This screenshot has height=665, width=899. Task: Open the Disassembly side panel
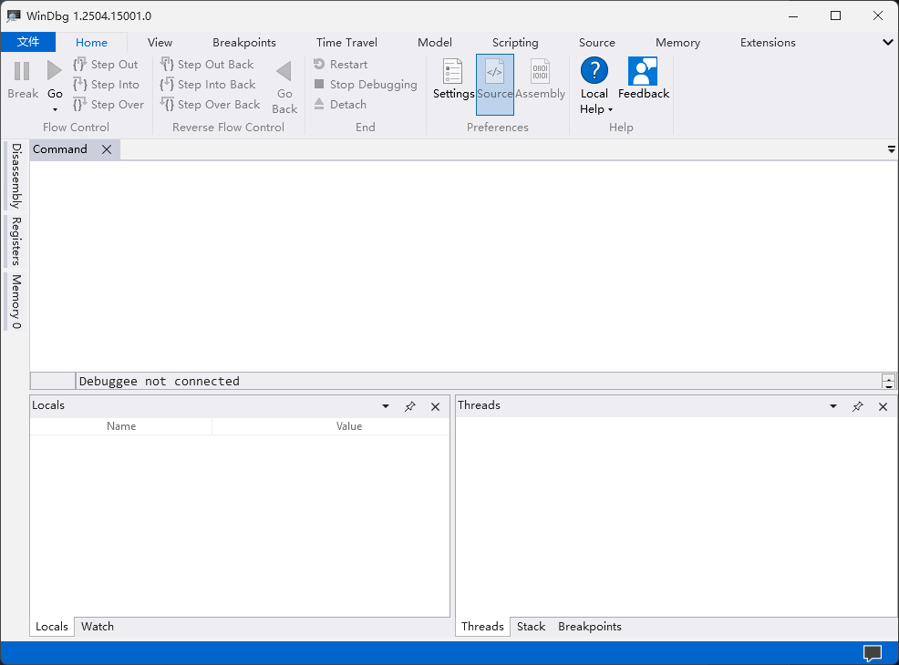16,176
